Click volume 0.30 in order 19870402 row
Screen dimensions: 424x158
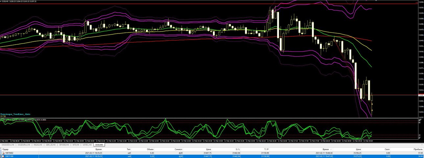tap(152, 153)
